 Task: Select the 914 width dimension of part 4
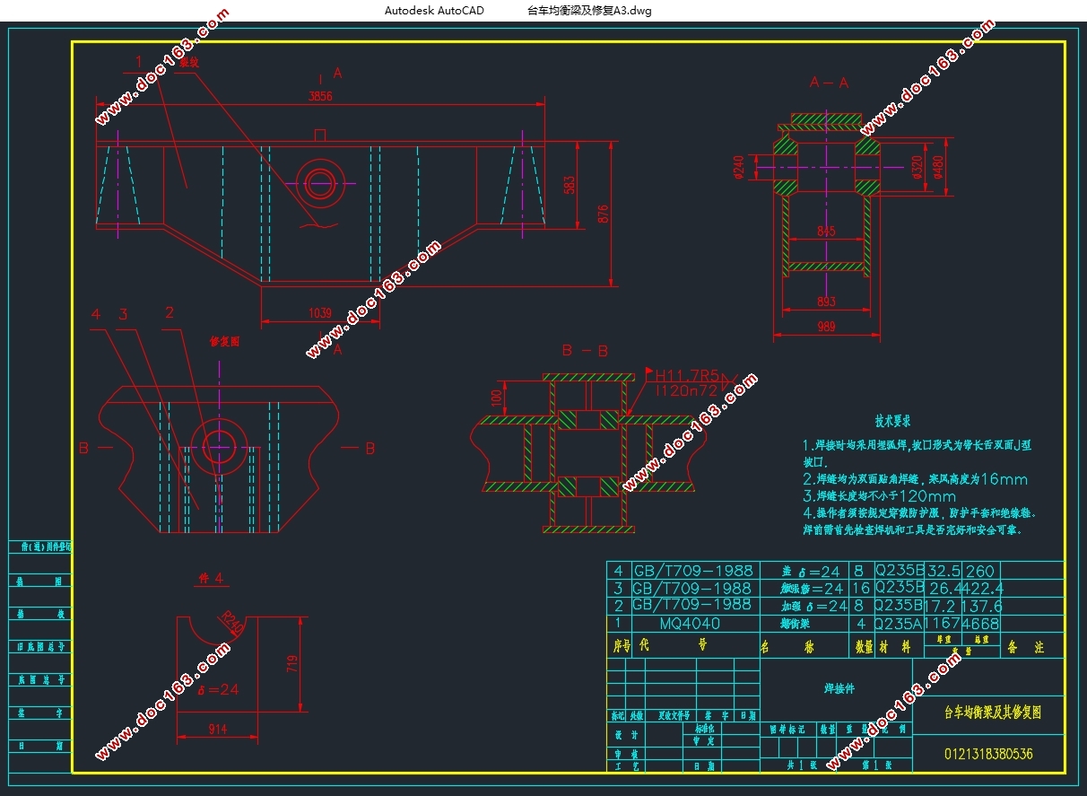point(218,730)
